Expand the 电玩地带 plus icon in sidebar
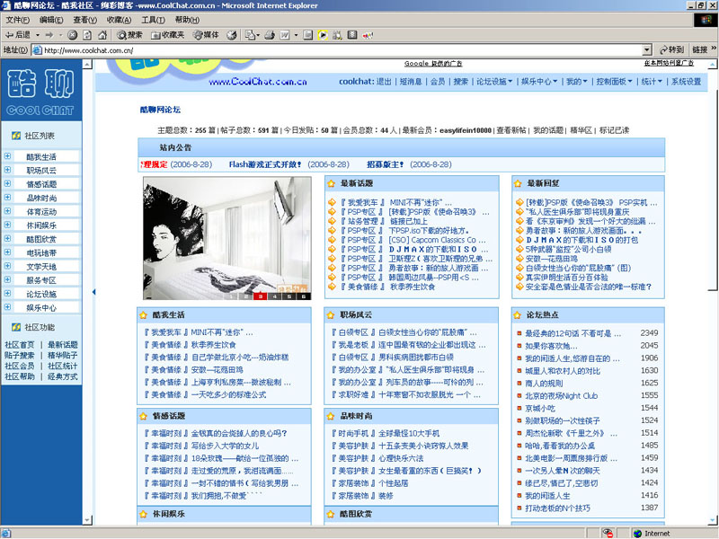The image size is (719, 539). pyautogui.click(x=7, y=252)
